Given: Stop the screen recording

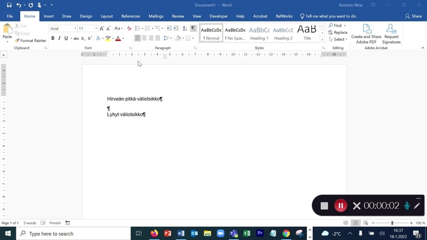Looking at the screenshot, I should [324, 206].
